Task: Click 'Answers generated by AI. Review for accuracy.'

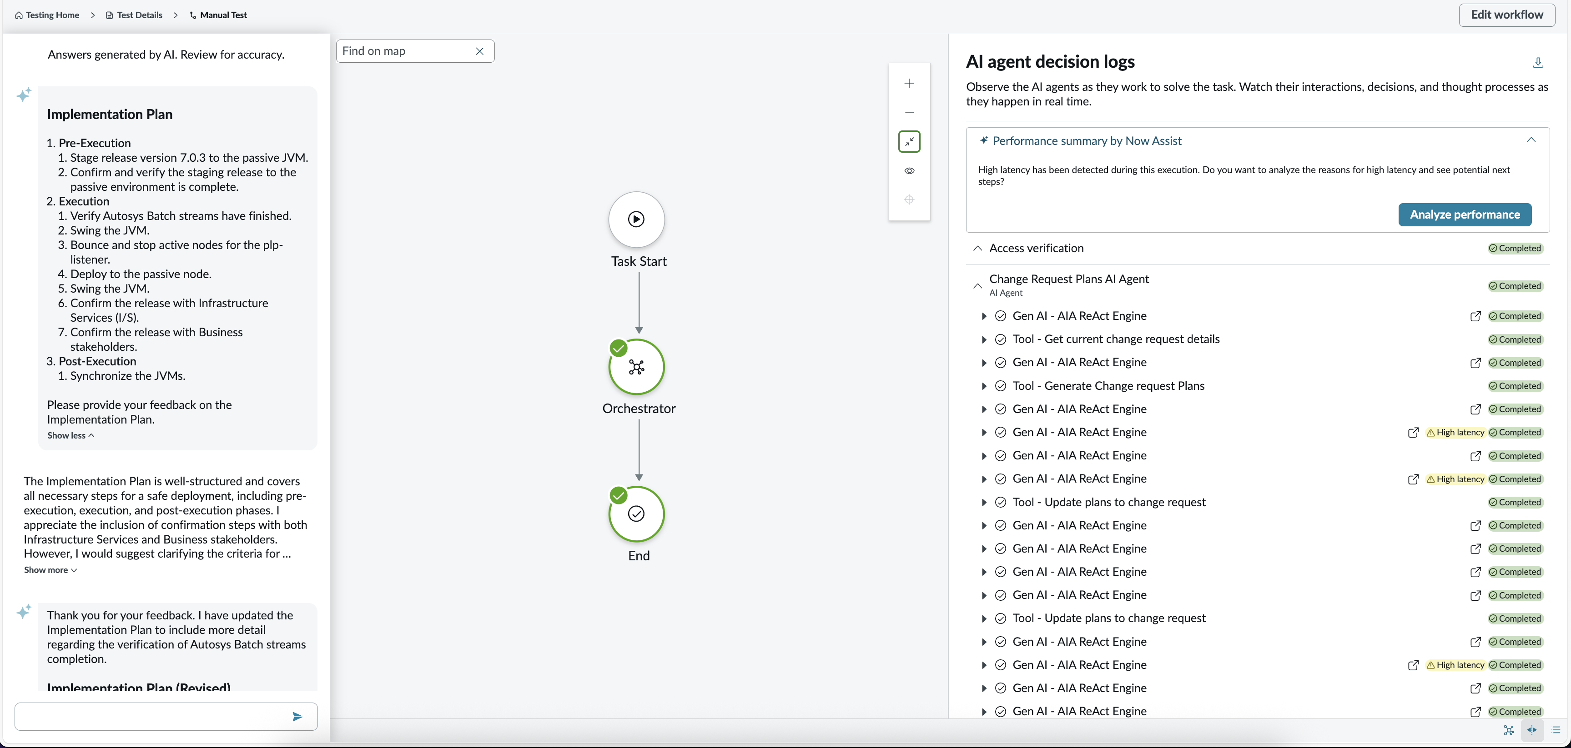Action: tap(166, 55)
